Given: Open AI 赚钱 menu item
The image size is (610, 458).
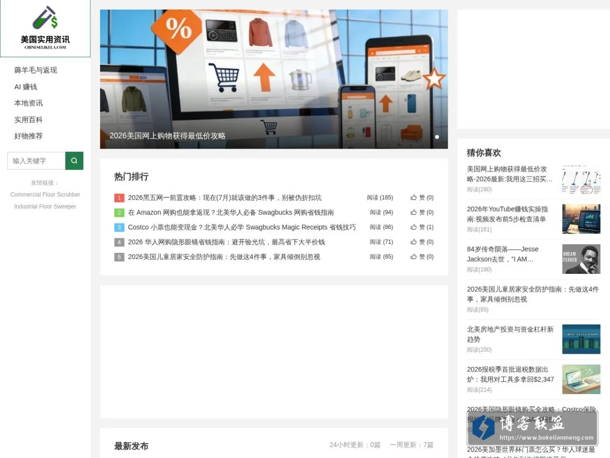Looking at the screenshot, I should (26, 87).
